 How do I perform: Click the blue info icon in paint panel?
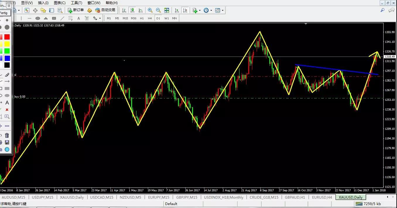7,149
